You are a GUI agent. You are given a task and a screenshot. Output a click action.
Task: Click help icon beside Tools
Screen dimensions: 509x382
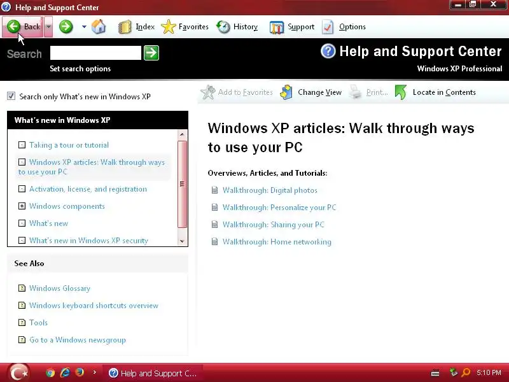click(22, 323)
